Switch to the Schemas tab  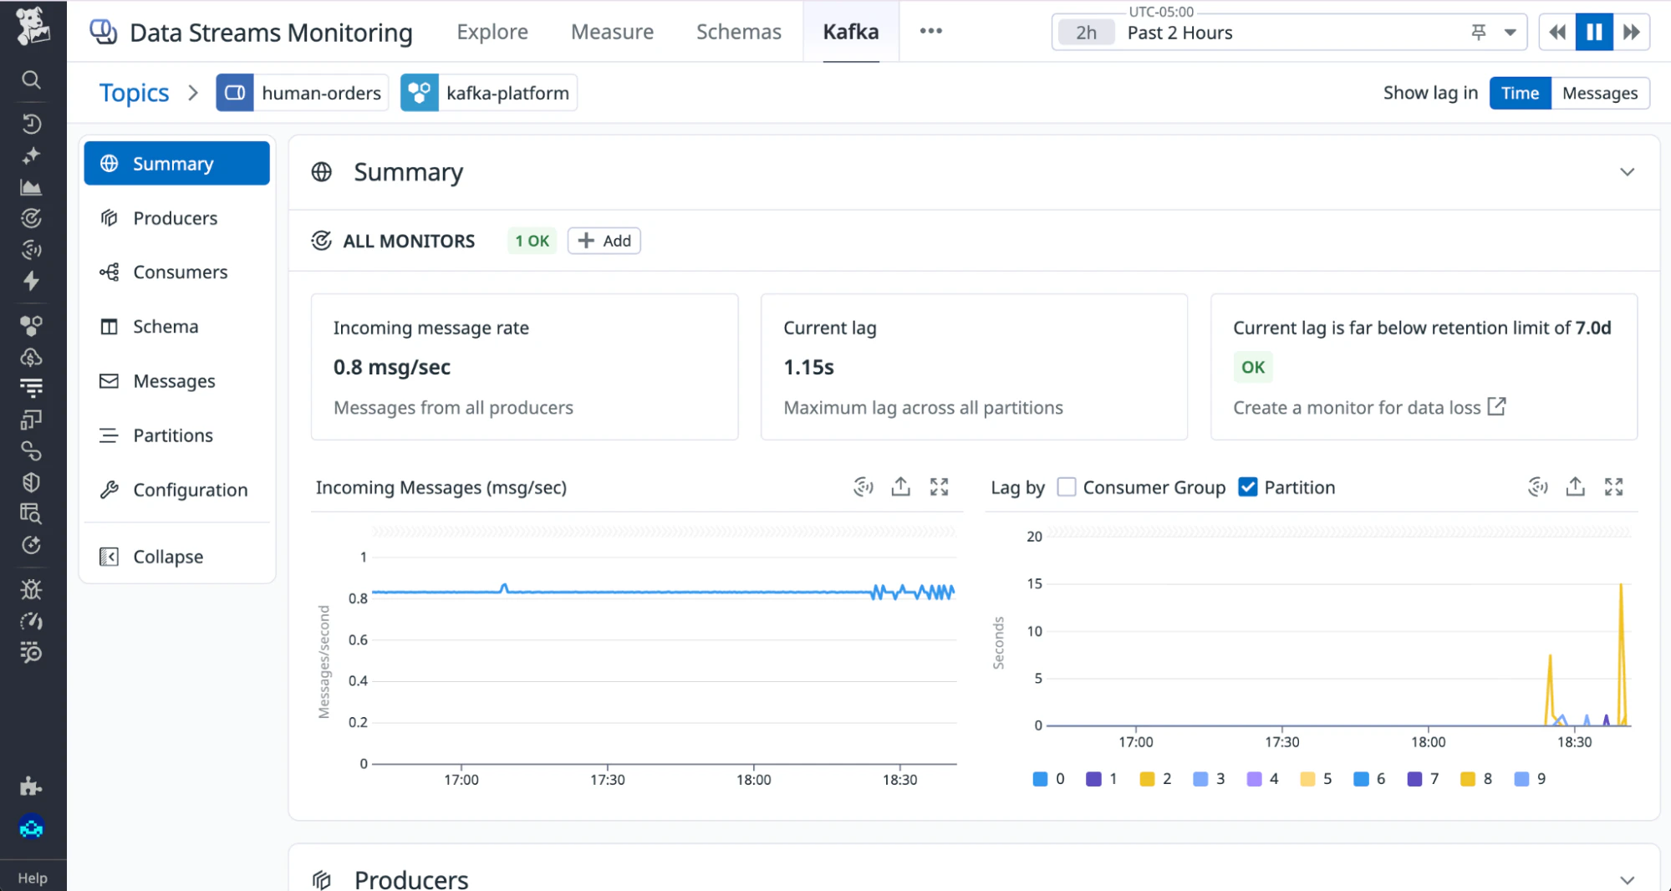tap(738, 32)
